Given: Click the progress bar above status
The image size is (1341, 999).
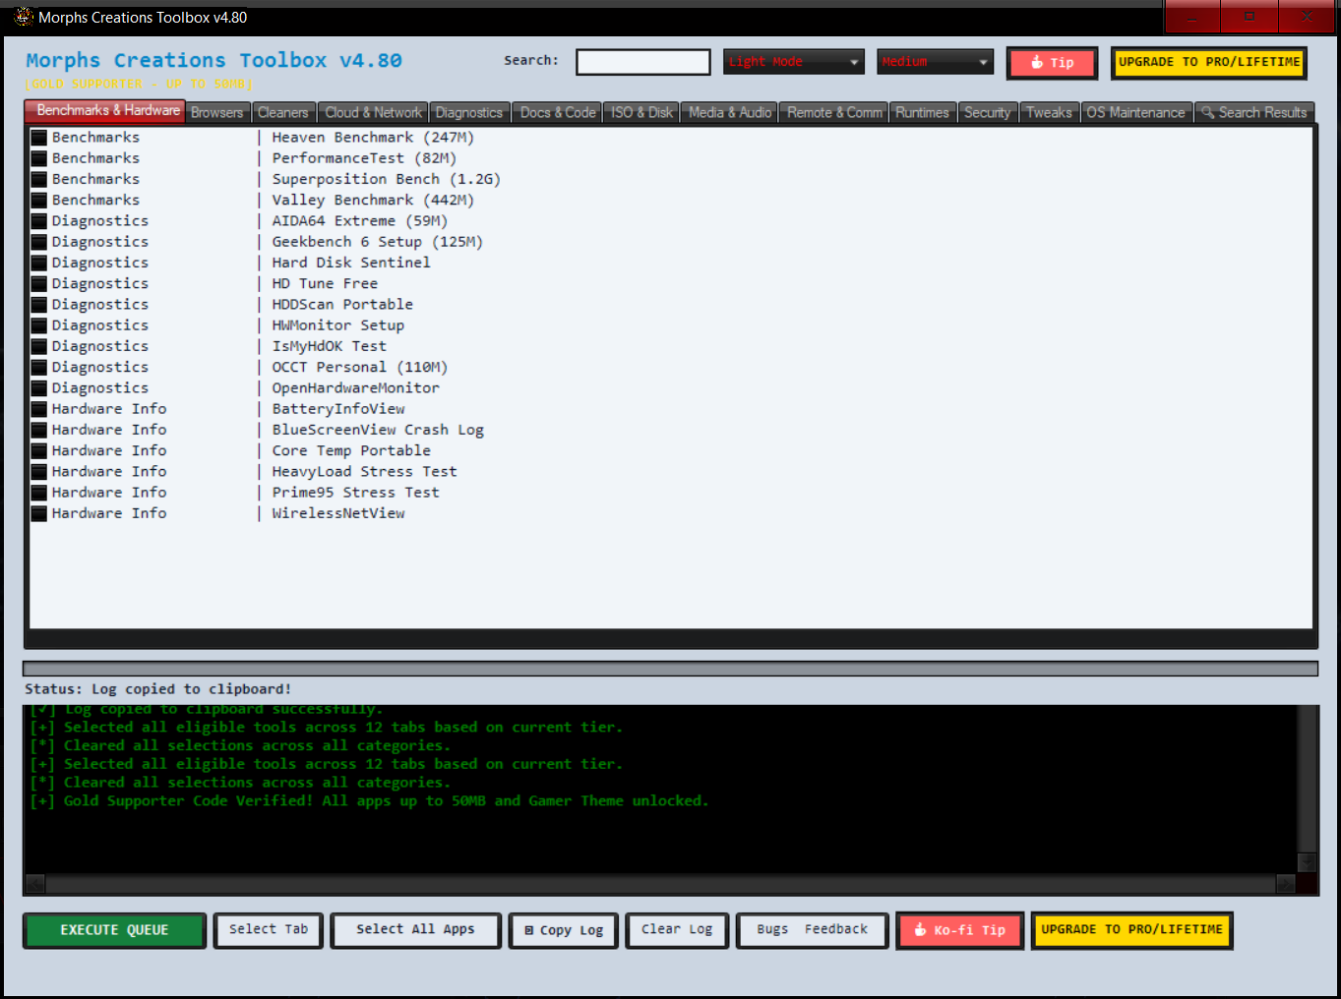Looking at the screenshot, I should coord(670,669).
